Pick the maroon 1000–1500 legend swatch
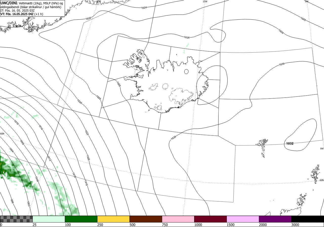This screenshot has height=227, width=324. point(211,219)
